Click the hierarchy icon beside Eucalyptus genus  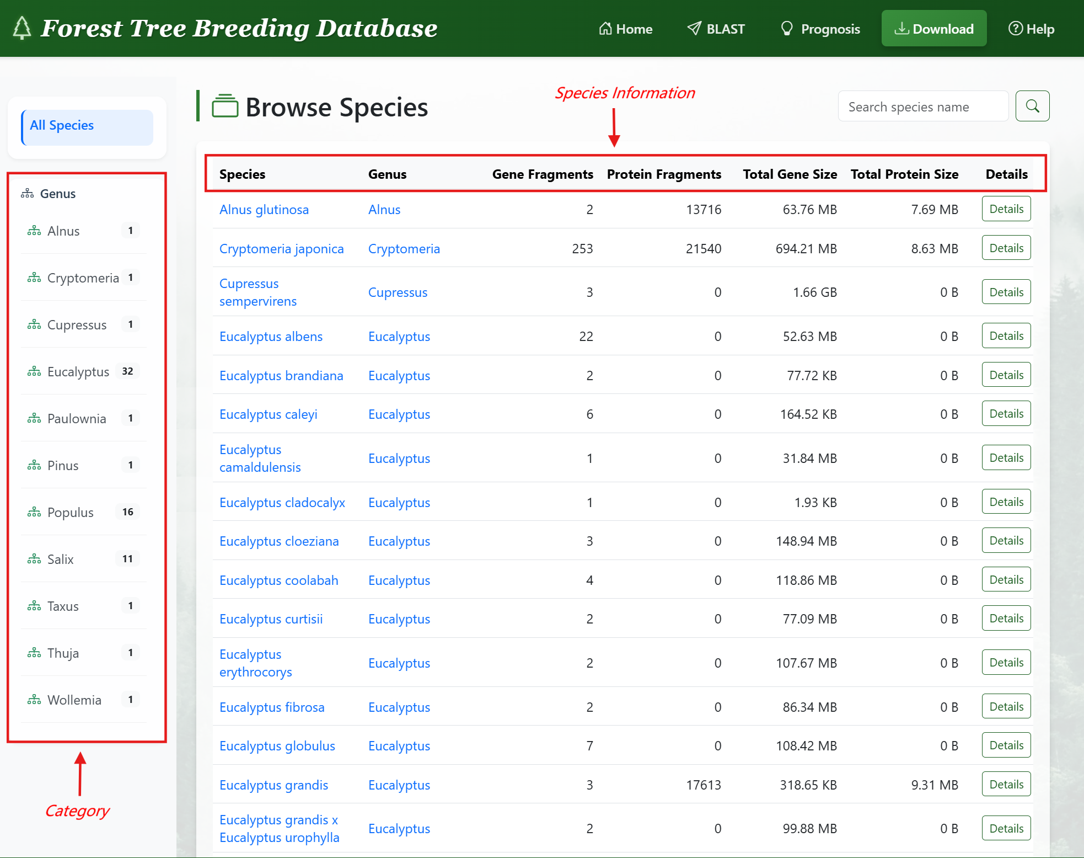tap(34, 371)
